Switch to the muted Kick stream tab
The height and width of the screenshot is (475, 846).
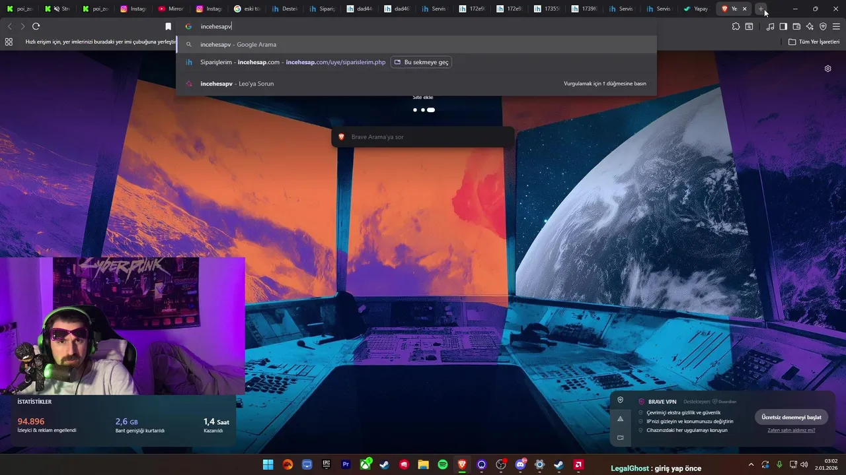point(58,9)
